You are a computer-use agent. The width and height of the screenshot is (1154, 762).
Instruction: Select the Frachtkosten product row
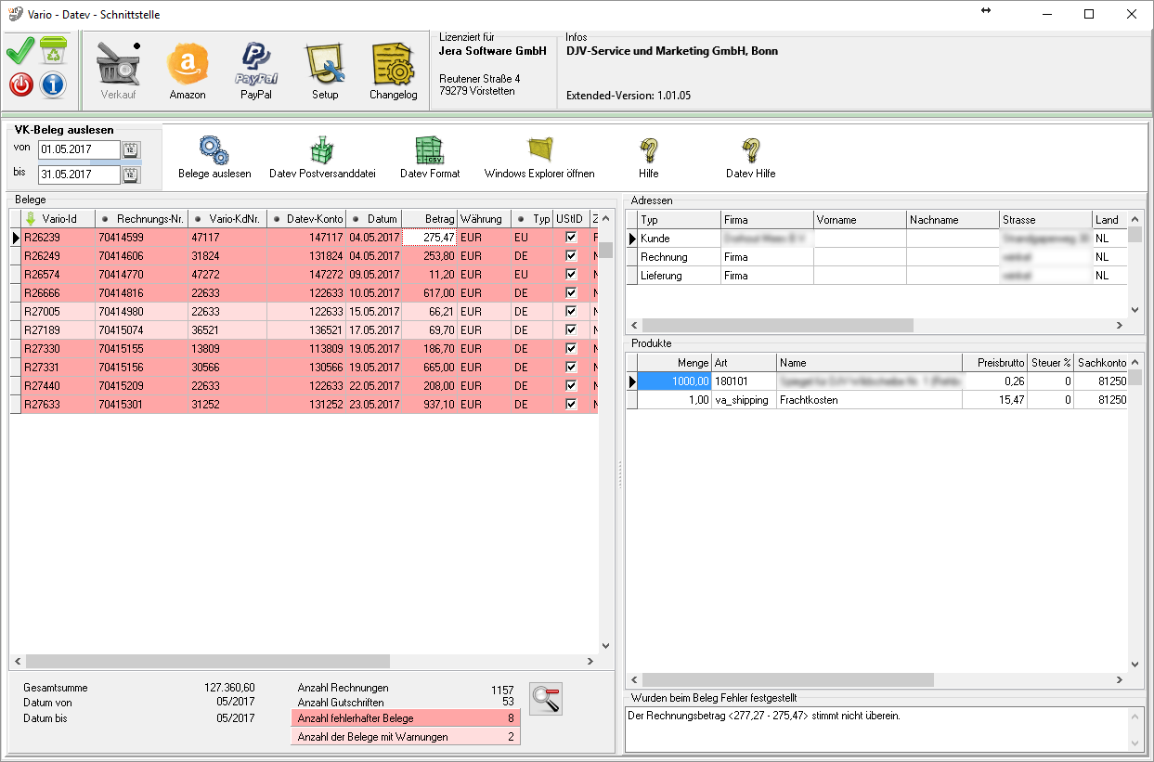pos(808,400)
